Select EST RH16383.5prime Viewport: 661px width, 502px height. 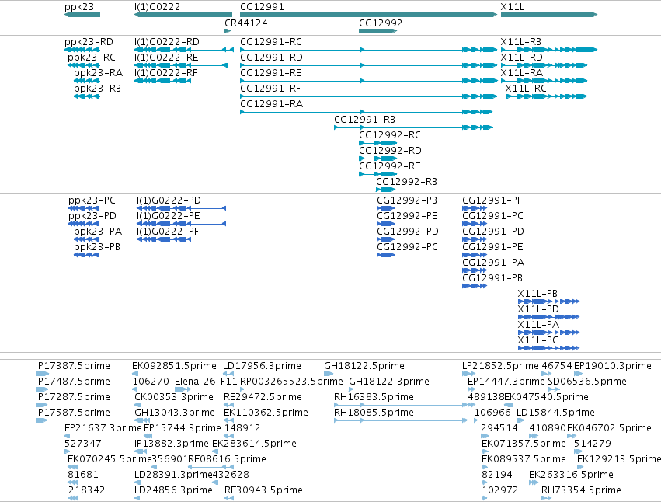pos(405,405)
